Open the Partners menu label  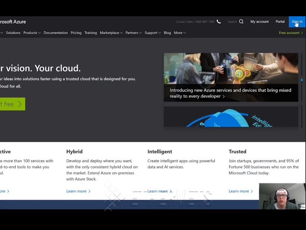[132, 33]
